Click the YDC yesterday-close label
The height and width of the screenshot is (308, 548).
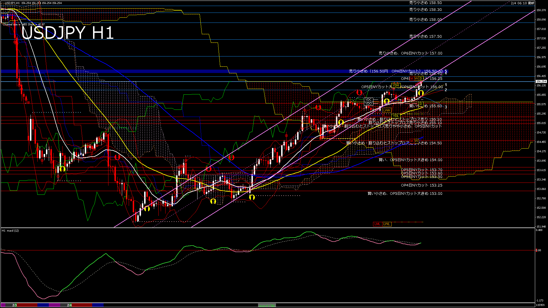(x=368, y=100)
